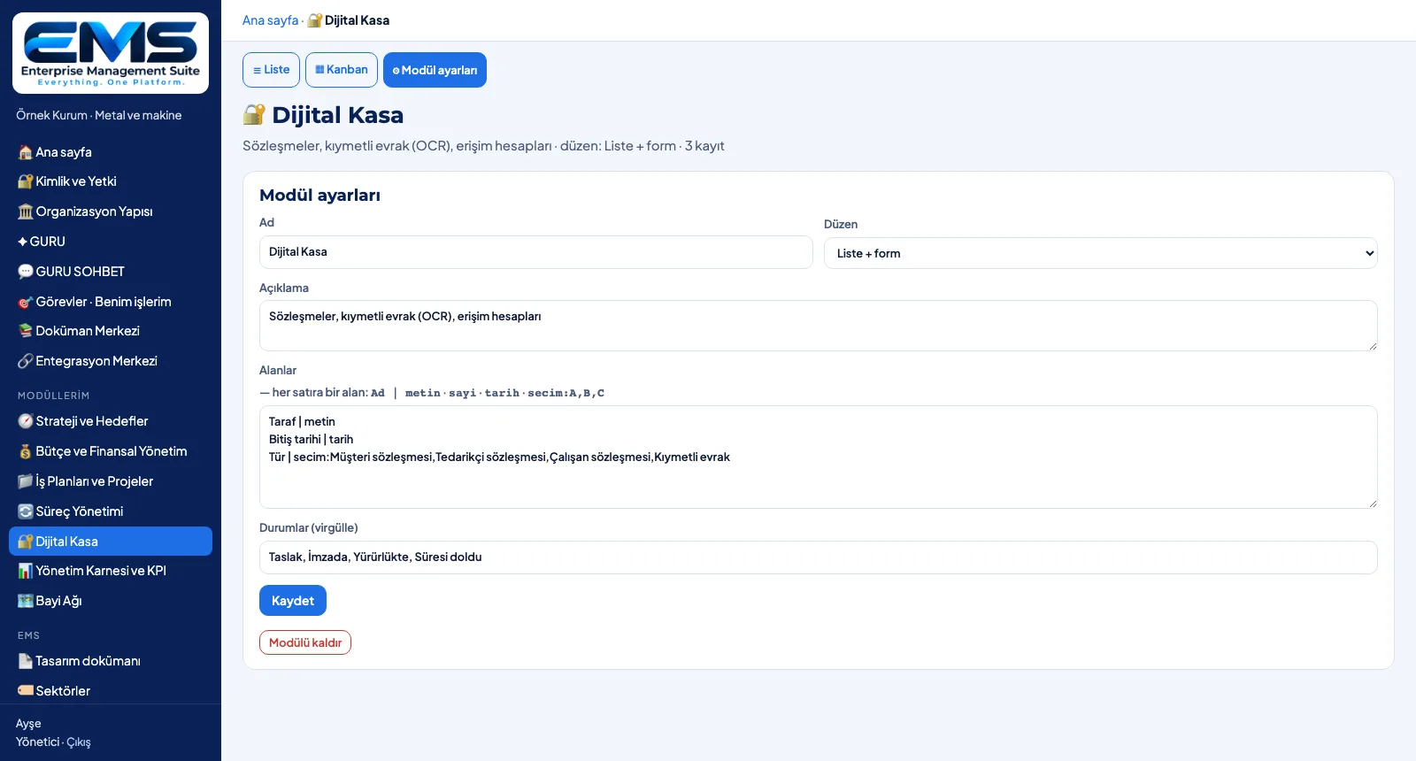Click the Süreç Yönetimi cycle icon
Screen dimensions: 1416x761
pyautogui.click(x=26, y=511)
